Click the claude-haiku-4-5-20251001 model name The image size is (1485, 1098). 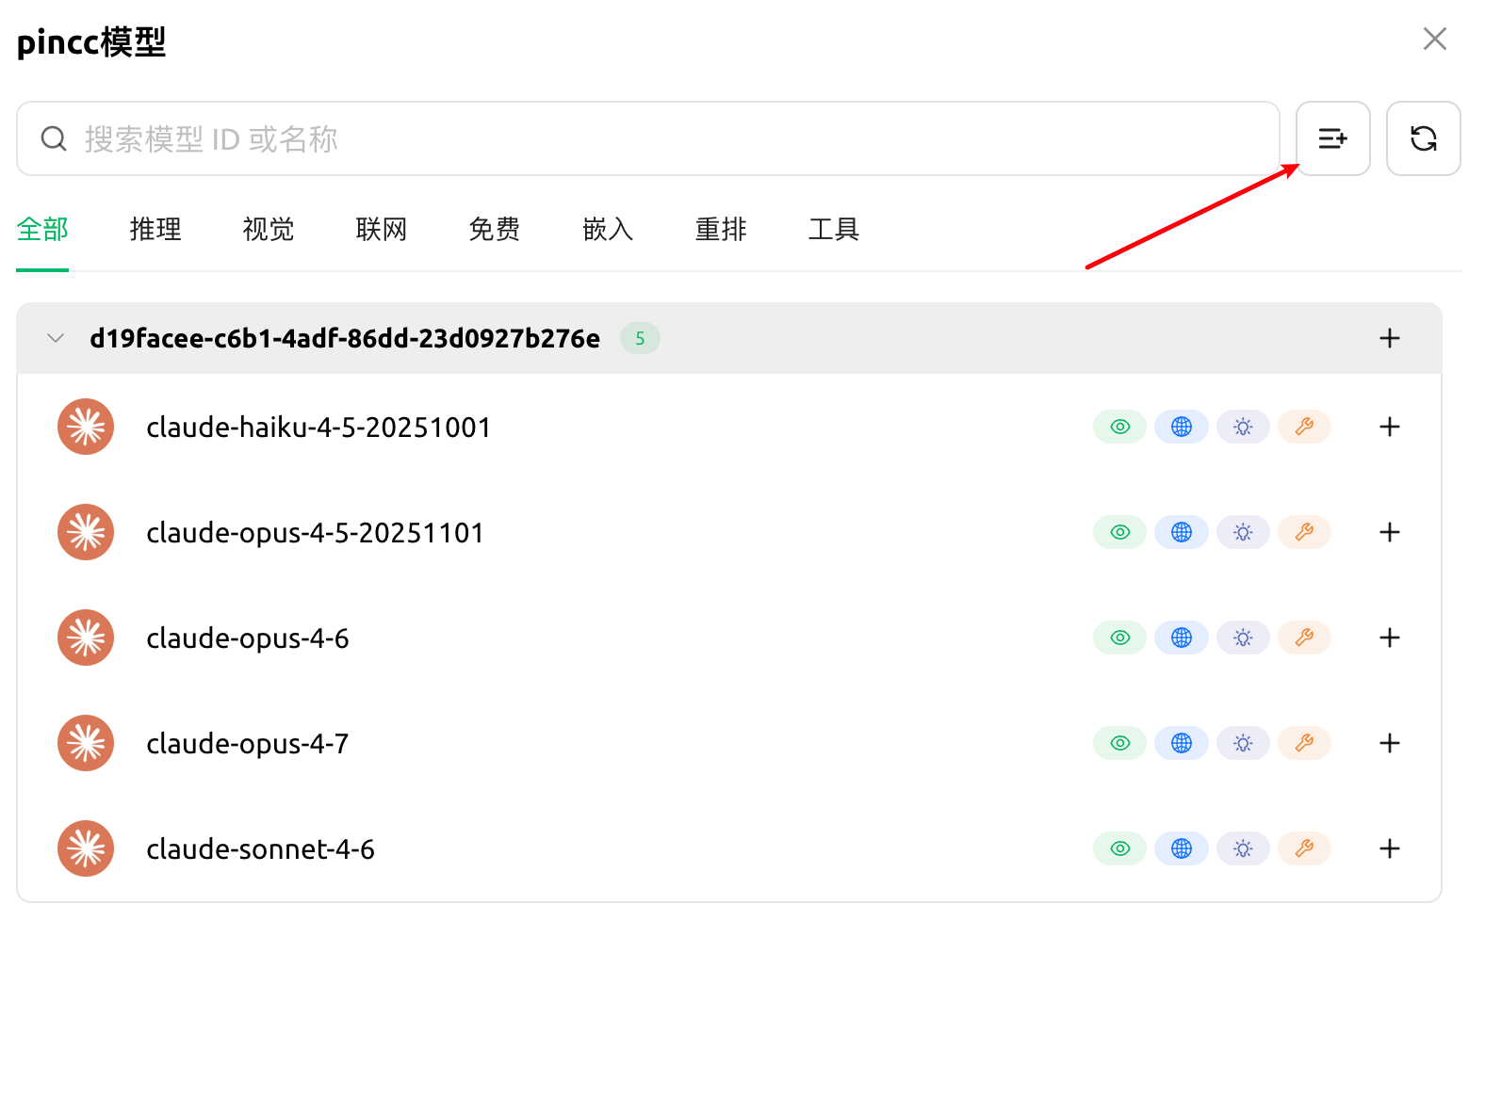[318, 428]
